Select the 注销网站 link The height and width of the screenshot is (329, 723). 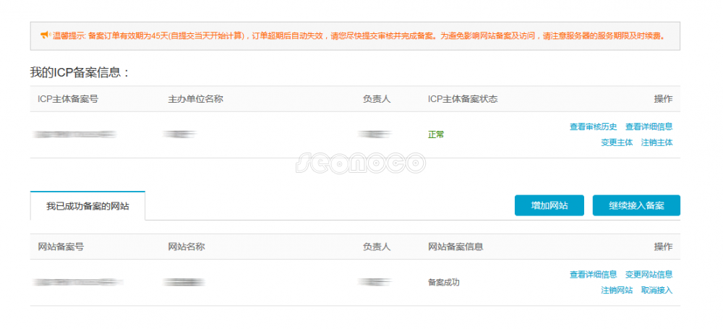point(616,290)
